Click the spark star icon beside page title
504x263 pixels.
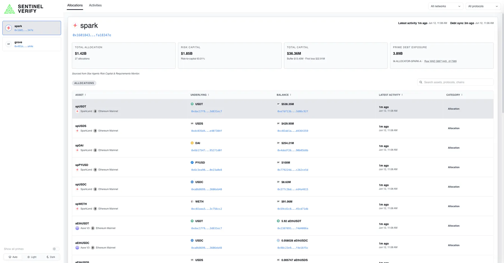pyautogui.click(x=75, y=25)
